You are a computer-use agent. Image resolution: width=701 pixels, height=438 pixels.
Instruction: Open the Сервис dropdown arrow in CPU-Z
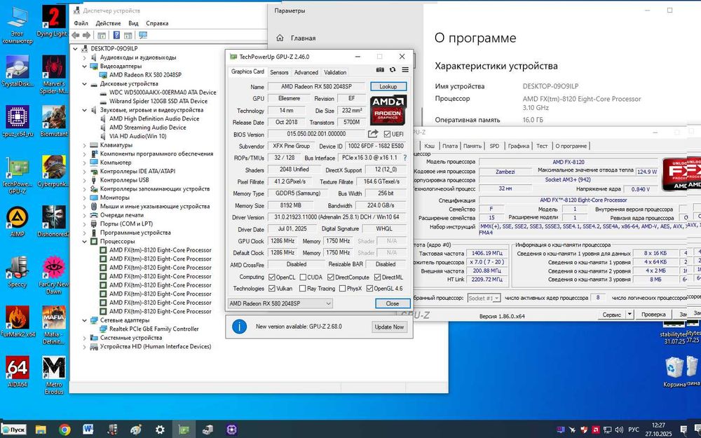click(629, 315)
